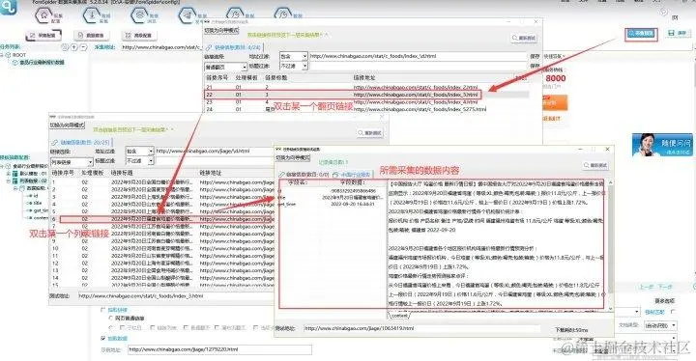Select the 数据建表 sub-toolbar button
The image size is (696, 361).
92,35
